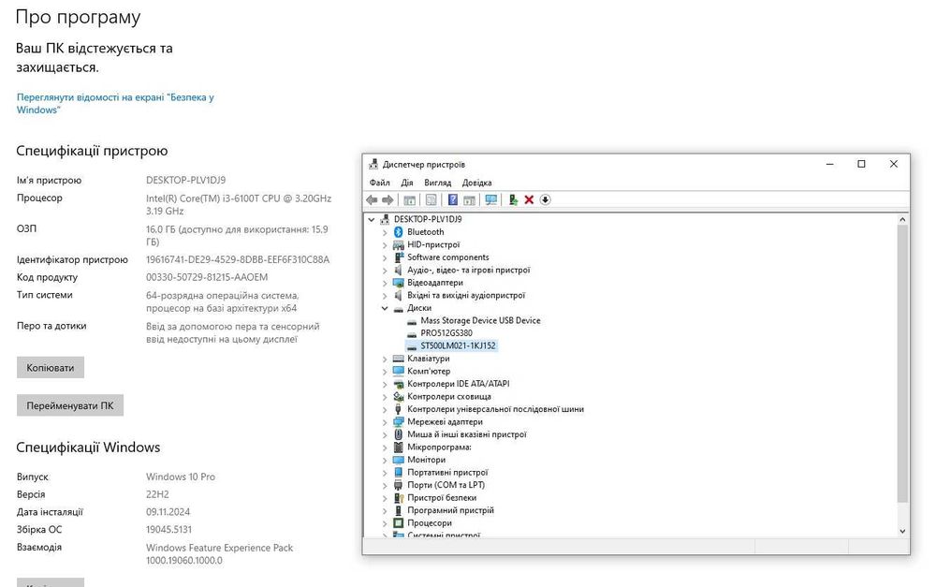936x587 pixels.
Task: Click the Миша й інші вказівні пристрої icon
Action: click(x=398, y=434)
